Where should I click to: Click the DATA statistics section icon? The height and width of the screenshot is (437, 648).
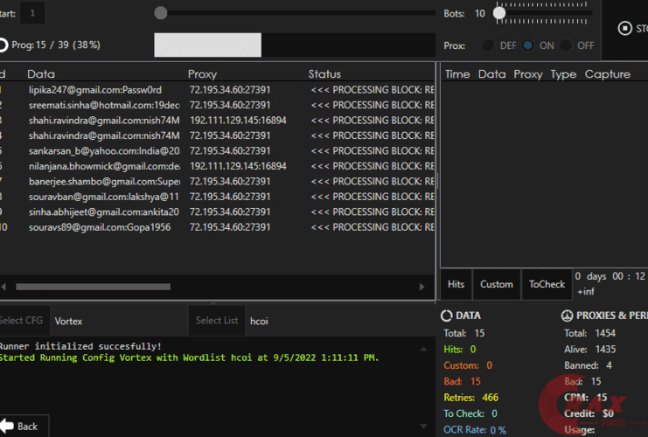click(447, 316)
